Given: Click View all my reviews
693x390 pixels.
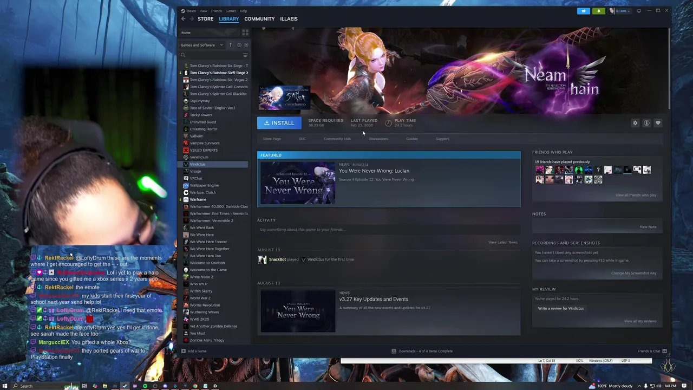Looking at the screenshot, I should click(640, 321).
